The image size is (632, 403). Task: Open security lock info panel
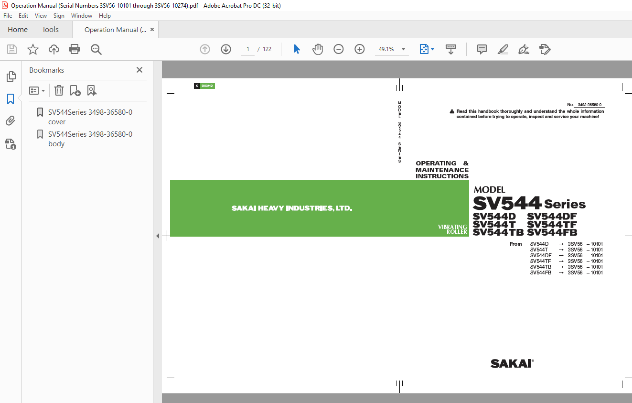coord(11,143)
